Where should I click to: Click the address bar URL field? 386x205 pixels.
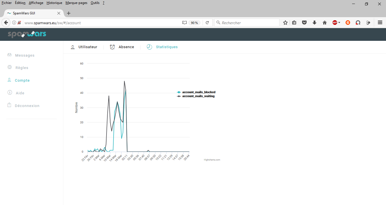click(x=102, y=23)
